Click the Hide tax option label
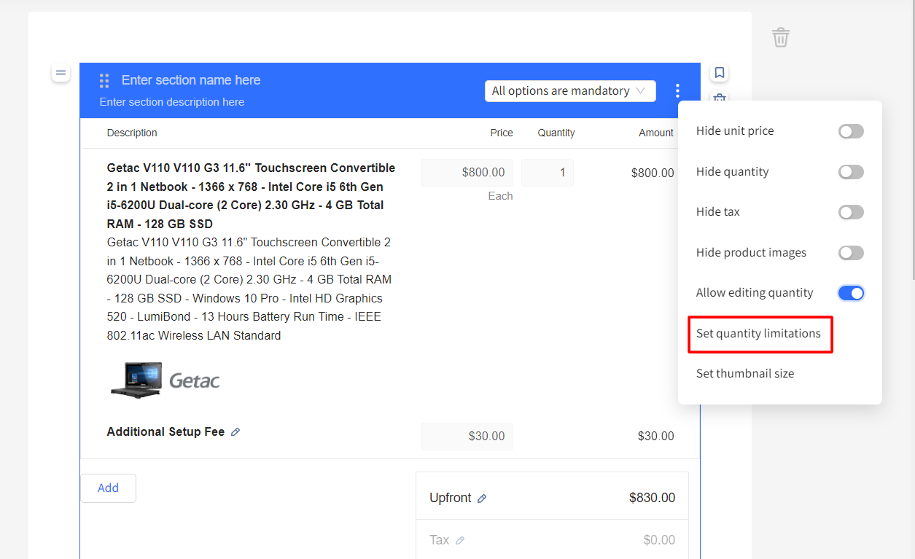The height and width of the screenshot is (559, 915). [x=718, y=212]
